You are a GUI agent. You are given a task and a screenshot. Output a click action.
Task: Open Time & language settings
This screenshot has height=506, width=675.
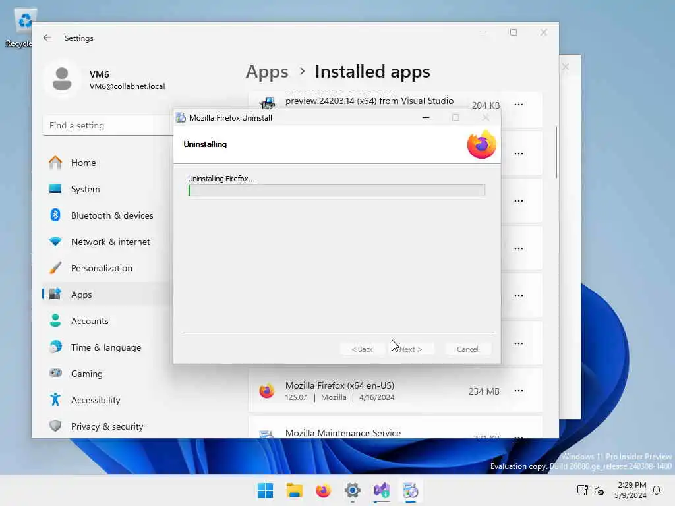coord(107,347)
